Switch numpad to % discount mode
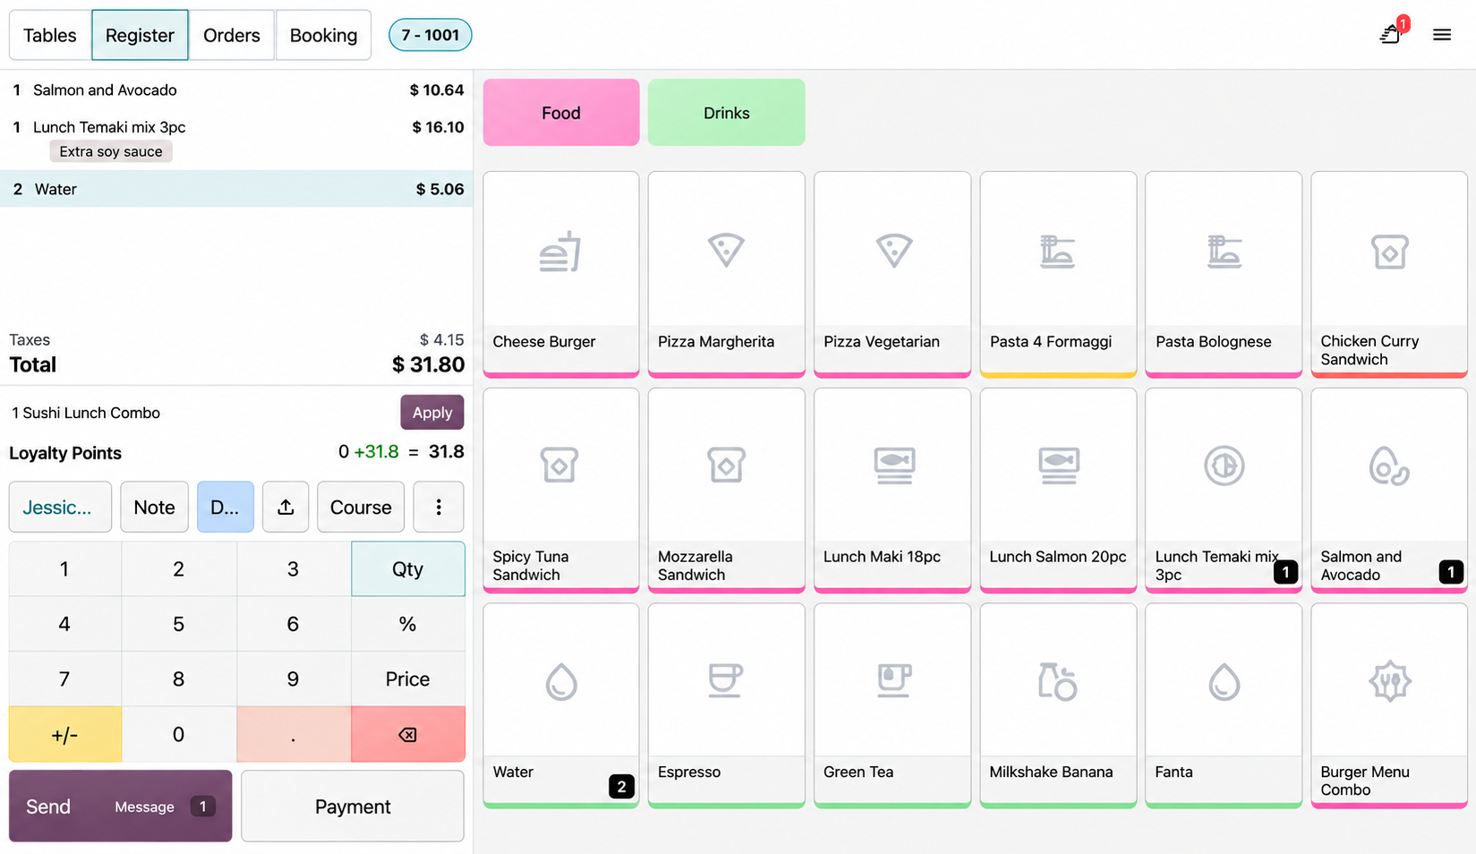Viewport: 1476px width, 854px height. [x=408, y=624]
